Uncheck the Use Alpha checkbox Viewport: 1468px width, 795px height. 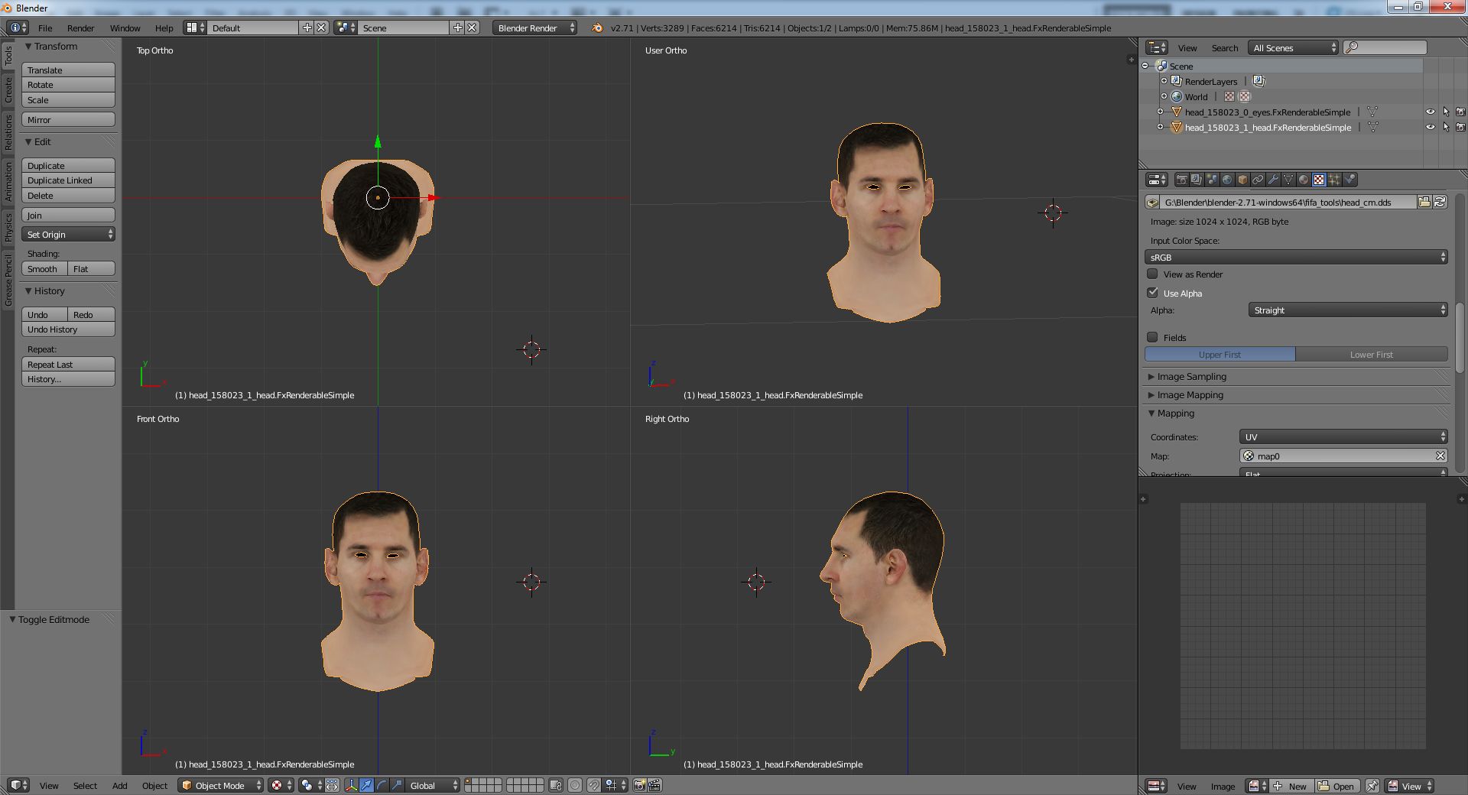[1152, 293]
